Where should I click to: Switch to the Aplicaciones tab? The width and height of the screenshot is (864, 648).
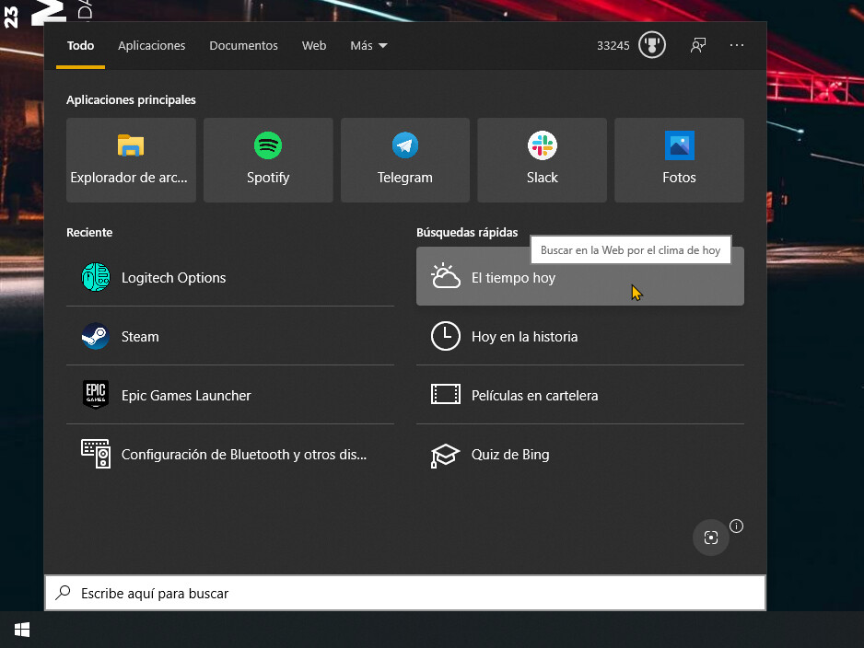(152, 46)
